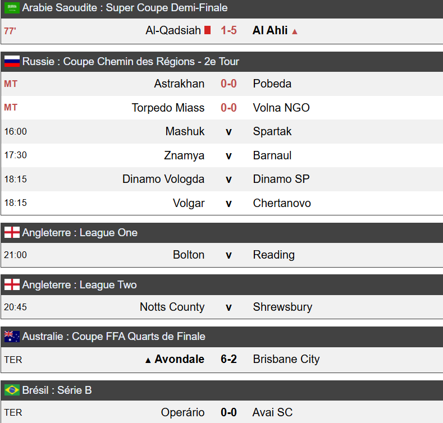The width and height of the screenshot is (443, 423).
Task: Click the 1-5 score for Al-Qadsiah match
Action: point(229,30)
